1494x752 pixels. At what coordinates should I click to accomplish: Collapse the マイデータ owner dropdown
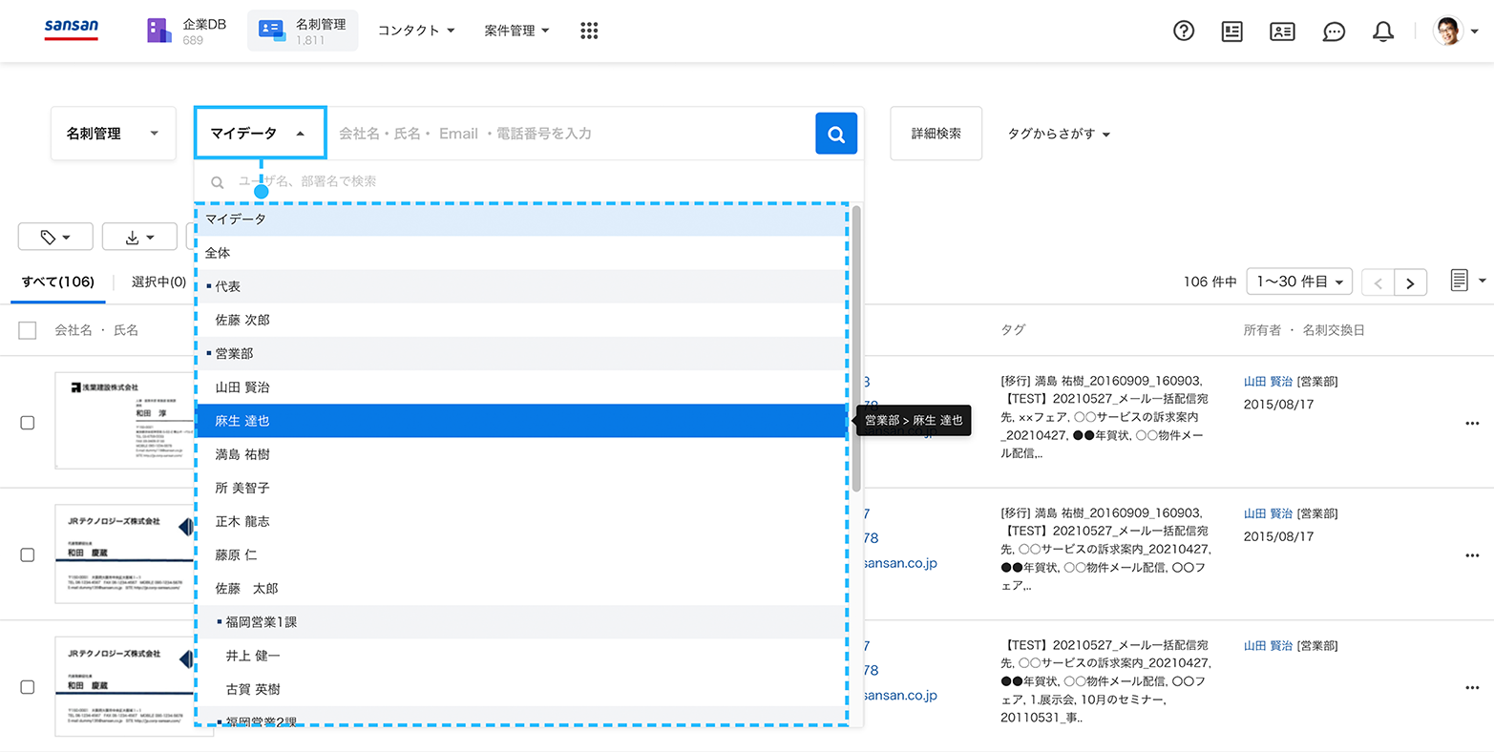click(260, 134)
